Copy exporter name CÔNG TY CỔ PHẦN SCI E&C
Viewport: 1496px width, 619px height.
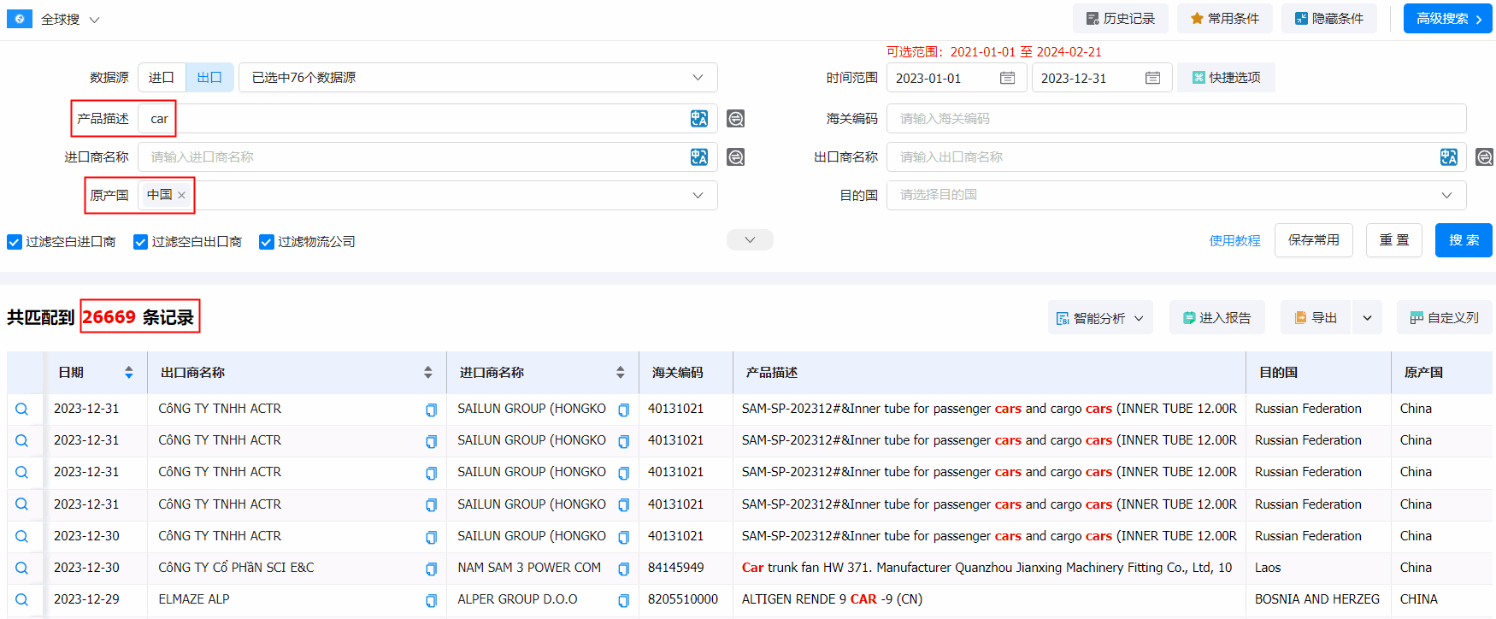pyautogui.click(x=431, y=569)
